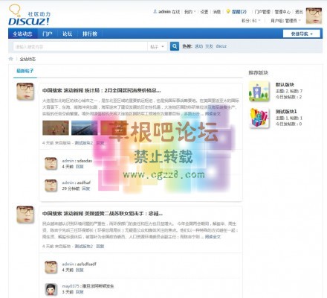Click the home icon in breadcrumb
Viewport: 327px width, 298px height.
tap(10, 59)
